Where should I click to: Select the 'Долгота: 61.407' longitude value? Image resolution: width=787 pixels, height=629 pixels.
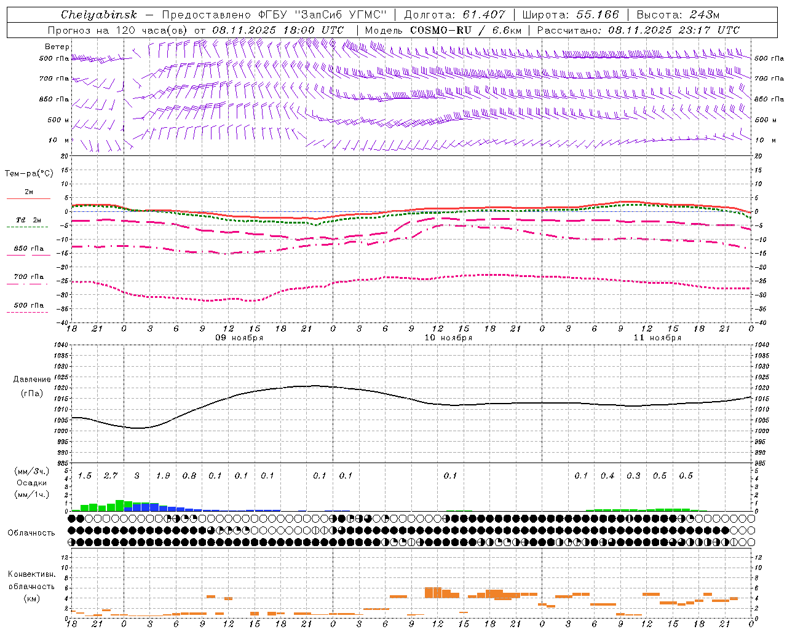coord(454,15)
